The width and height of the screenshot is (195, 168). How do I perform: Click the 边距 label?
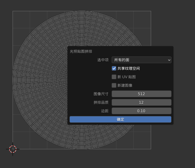point(105,111)
